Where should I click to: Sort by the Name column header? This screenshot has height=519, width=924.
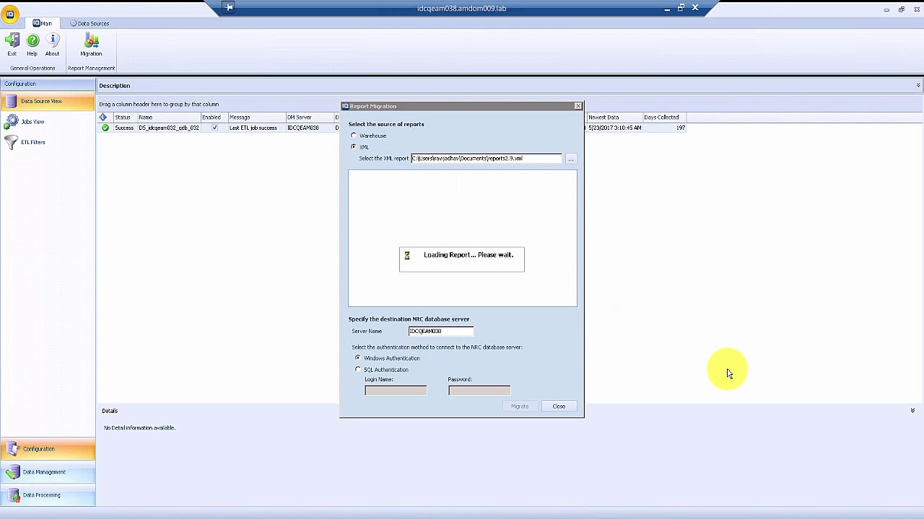click(x=168, y=117)
